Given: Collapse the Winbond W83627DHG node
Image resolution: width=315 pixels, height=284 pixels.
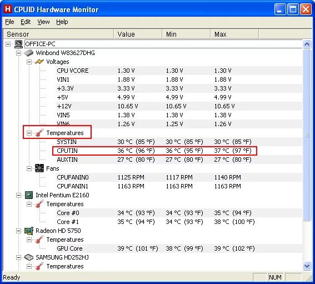Looking at the screenshot, I should pyautogui.click(x=18, y=53).
